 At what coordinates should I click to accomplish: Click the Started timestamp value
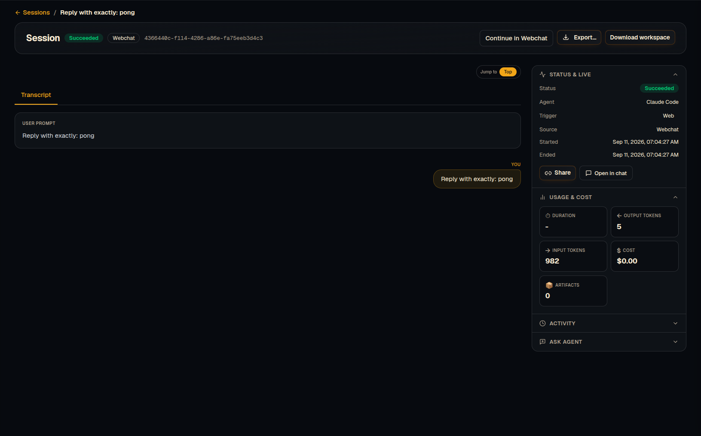(646, 142)
